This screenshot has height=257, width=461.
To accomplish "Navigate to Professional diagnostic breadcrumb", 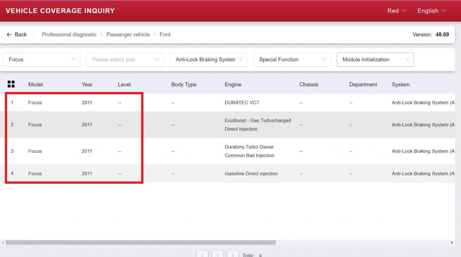I will coord(69,34).
